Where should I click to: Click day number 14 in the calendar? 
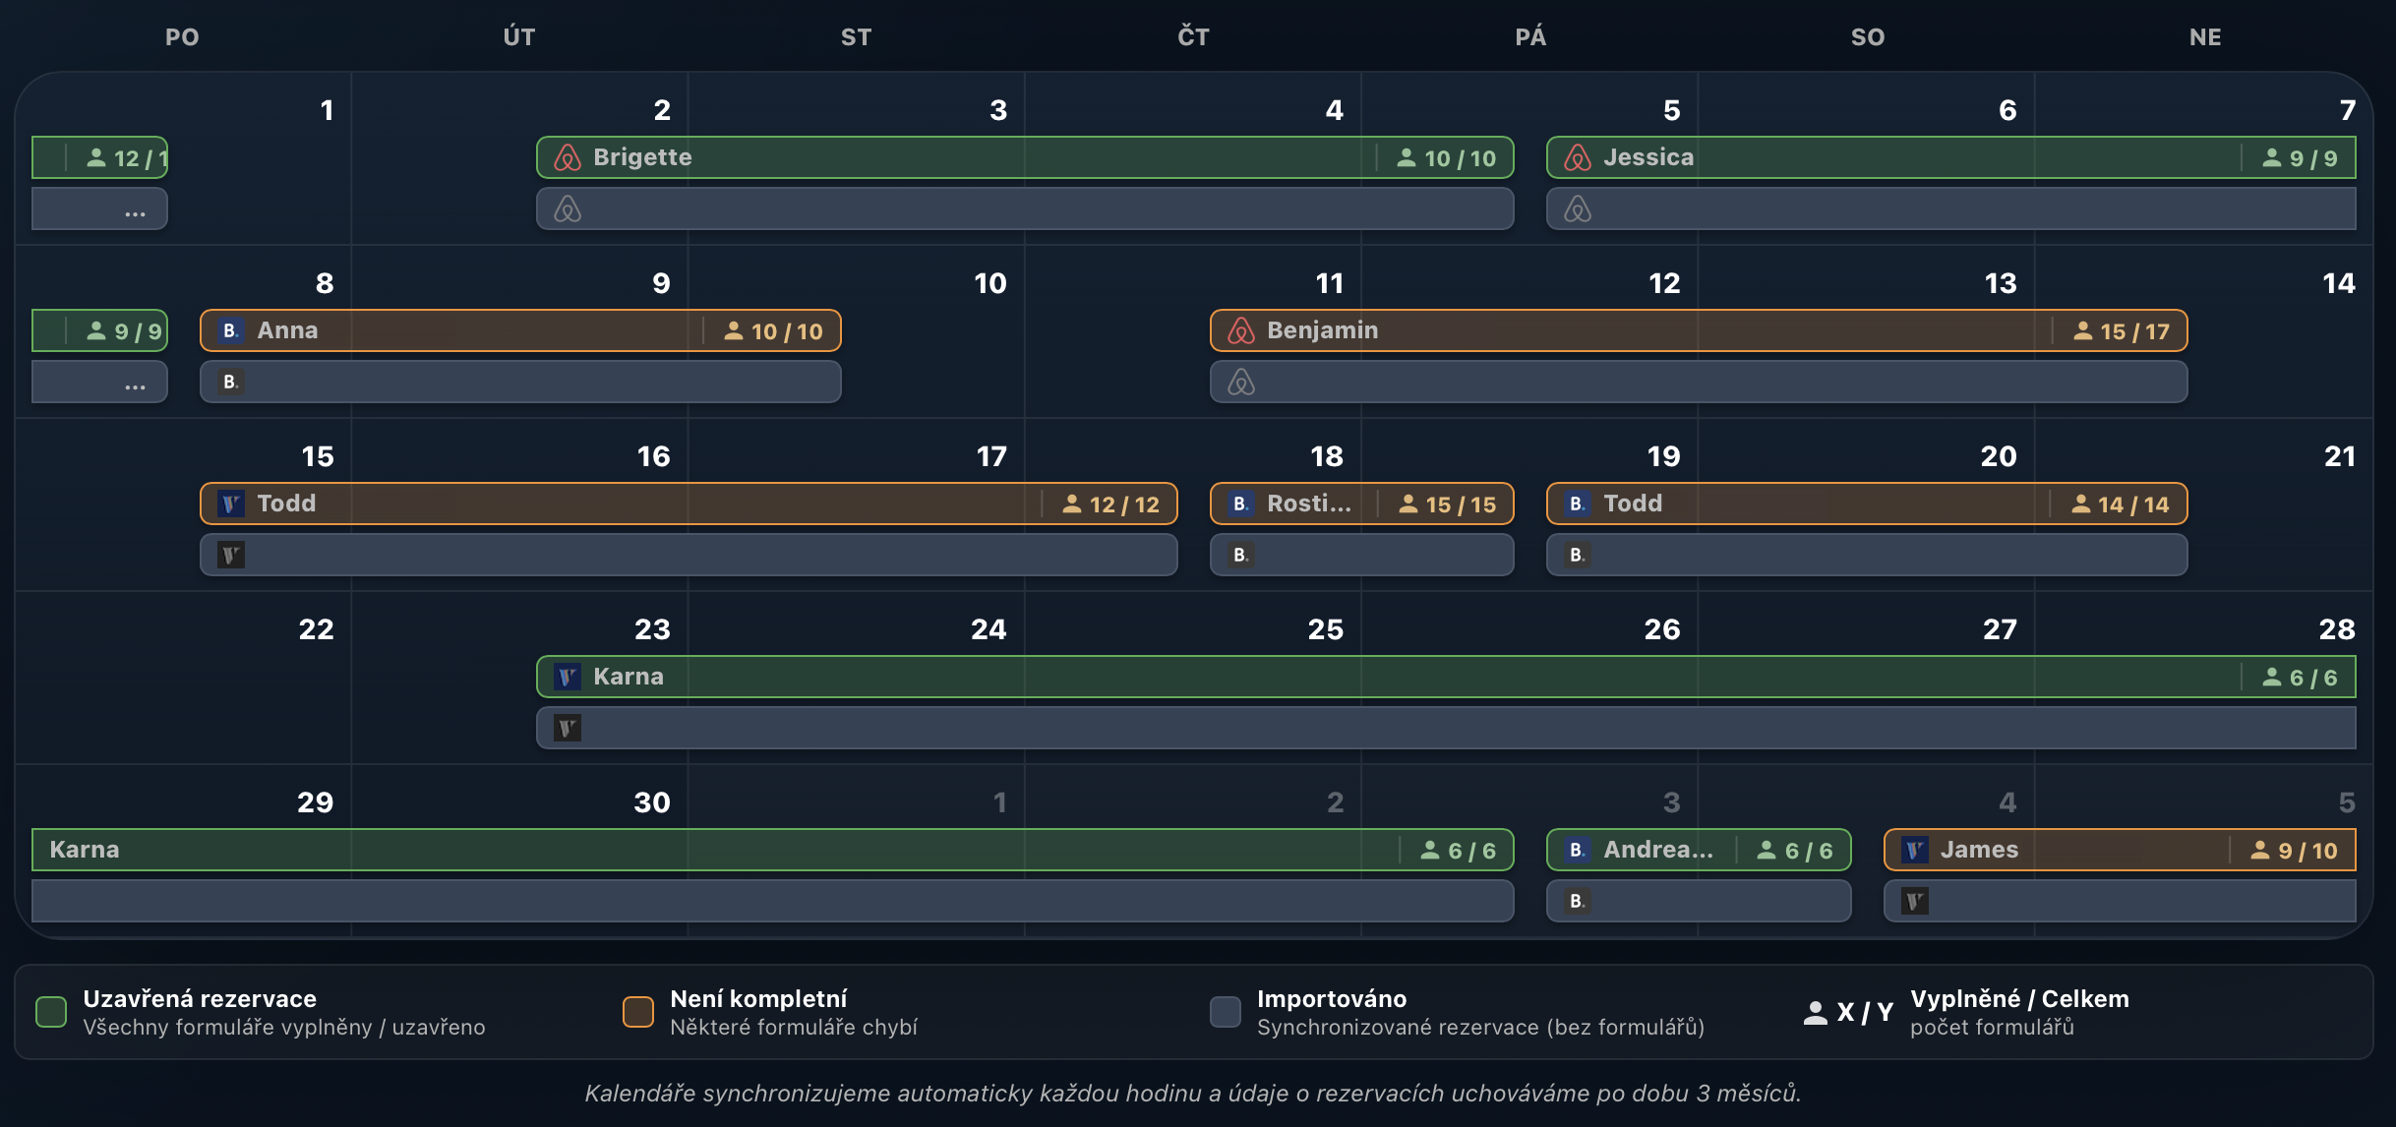point(2339,283)
